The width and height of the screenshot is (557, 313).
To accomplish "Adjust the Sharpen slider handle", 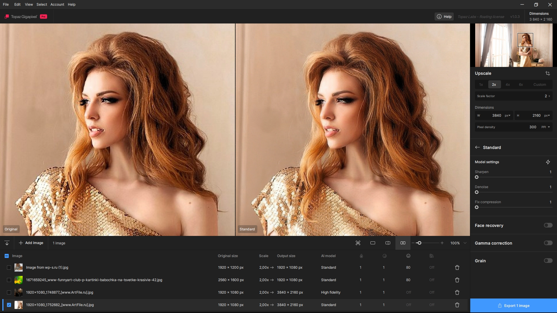I will pyautogui.click(x=477, y=177).
